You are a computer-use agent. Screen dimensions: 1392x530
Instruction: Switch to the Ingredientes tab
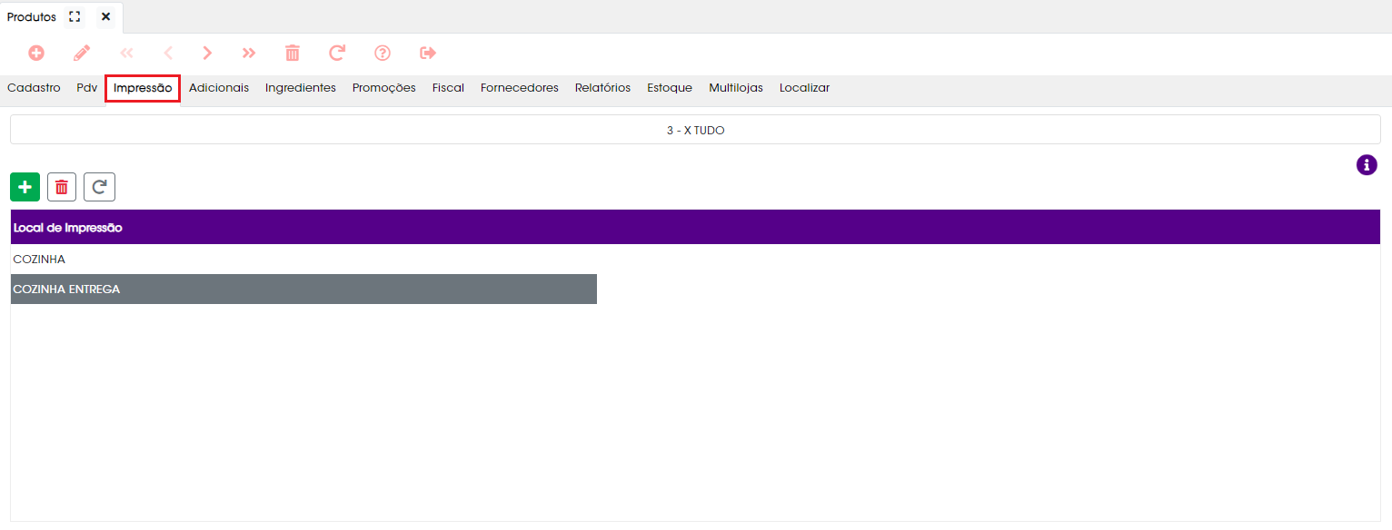click(301, 88)
